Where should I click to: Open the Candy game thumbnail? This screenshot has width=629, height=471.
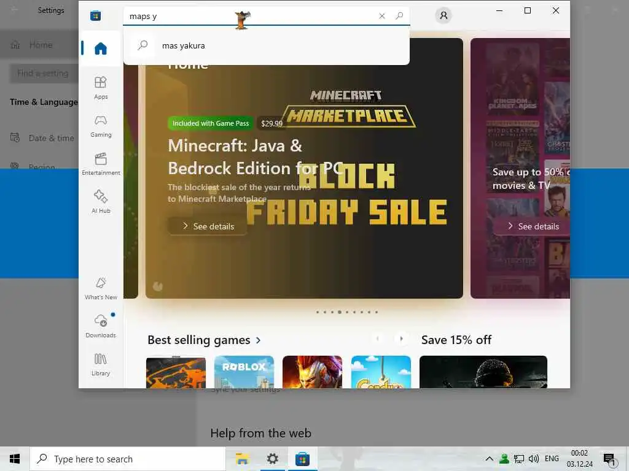[381, 372]
